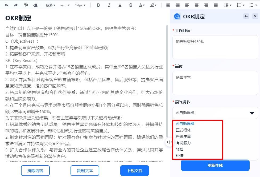The height and width of the screenshot is (177, 260).
Task: Toggle bold formatting
Action: (x=98, y=5)
